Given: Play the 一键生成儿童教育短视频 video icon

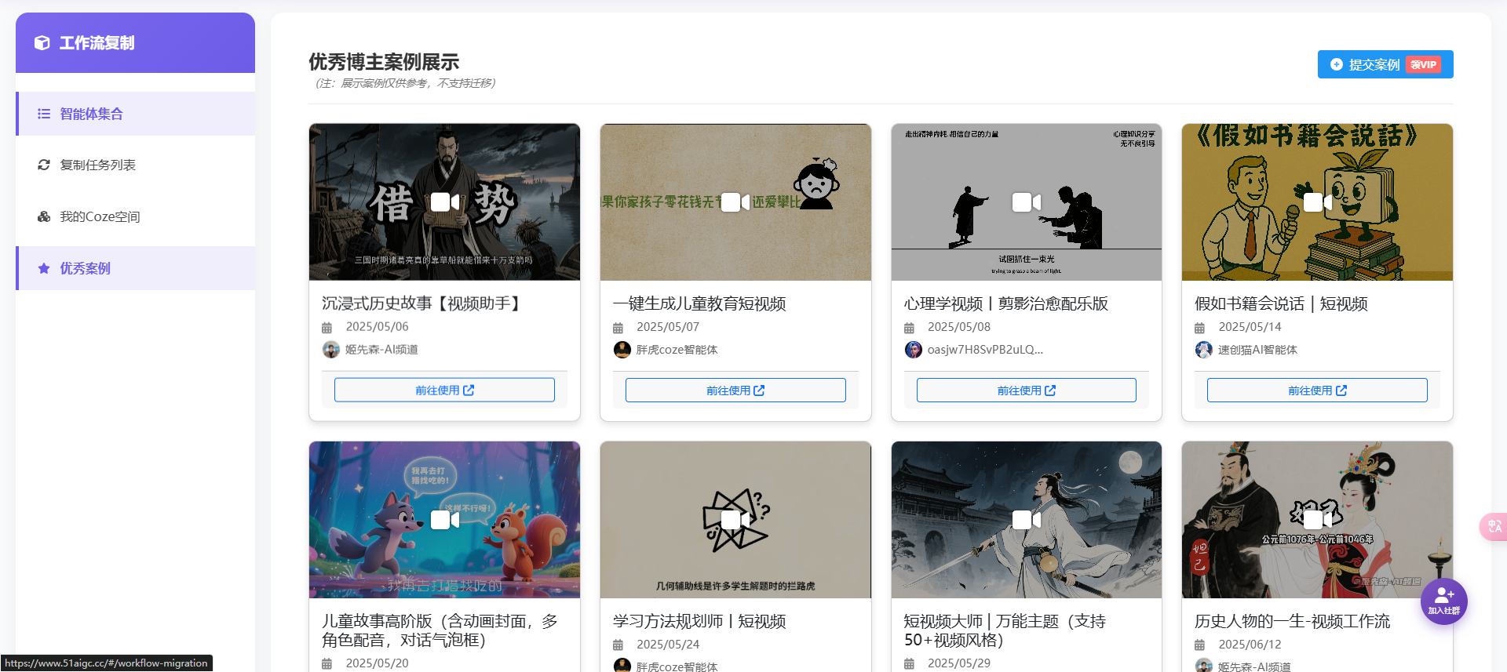Looking at the screenshot, I should pyautogui.click(x=735, y=202).
